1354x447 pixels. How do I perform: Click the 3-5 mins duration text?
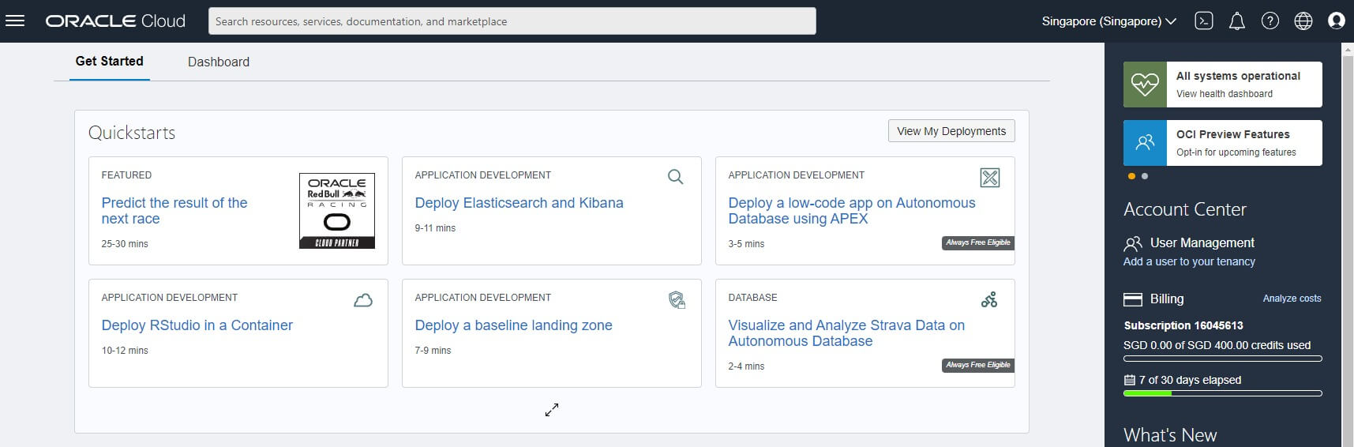(746, 244)
